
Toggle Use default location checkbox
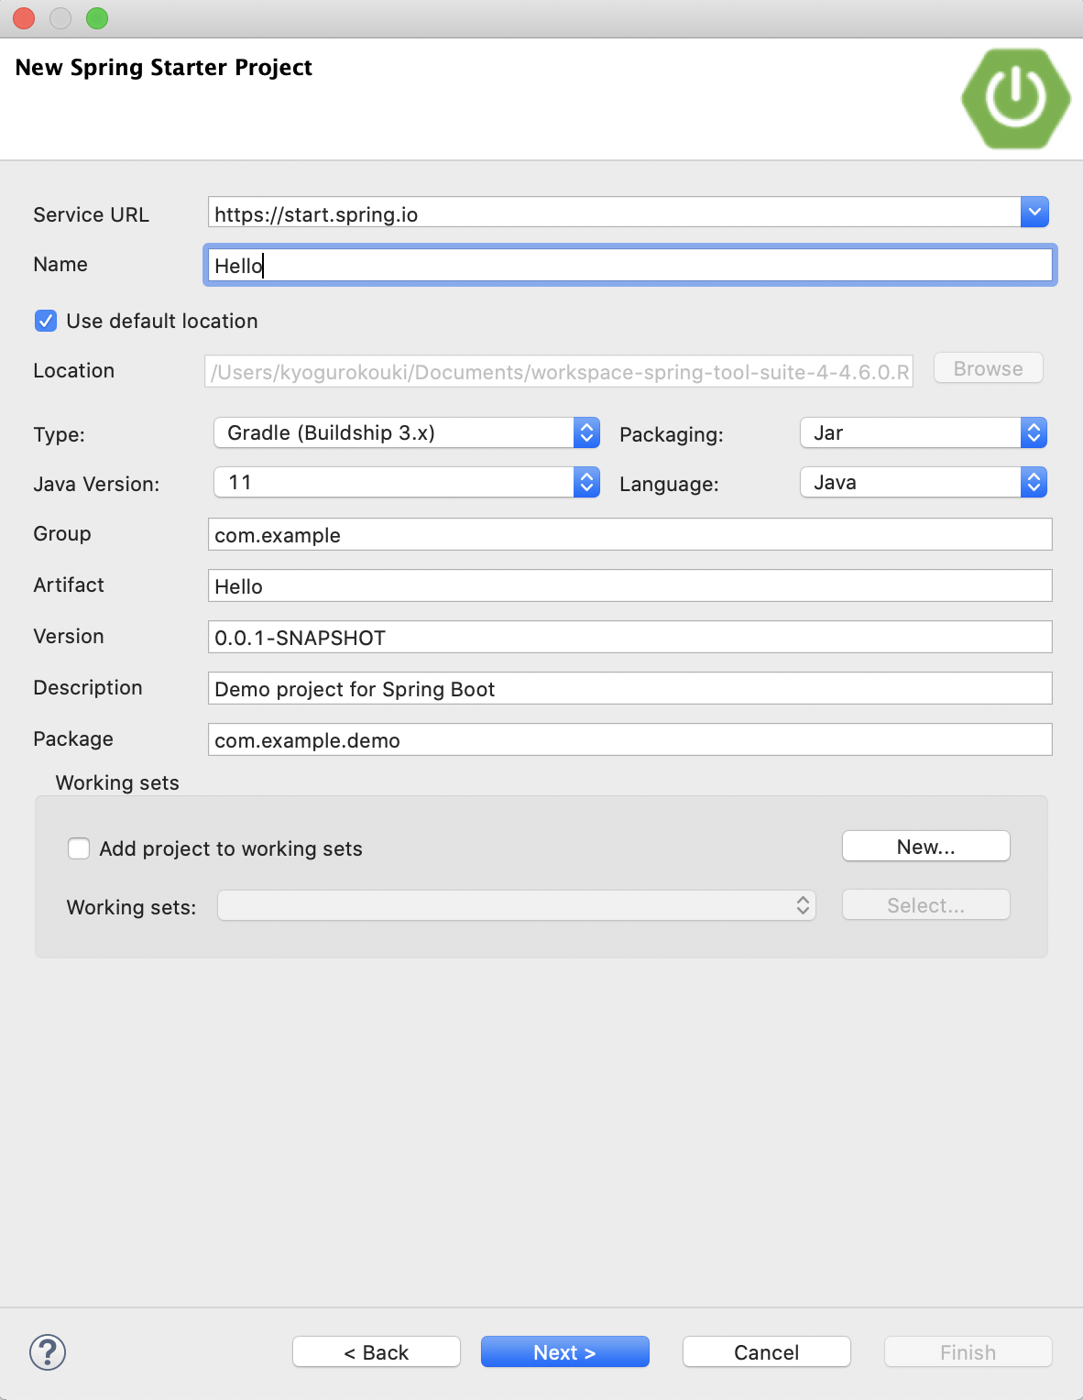[x=46, y=321]
